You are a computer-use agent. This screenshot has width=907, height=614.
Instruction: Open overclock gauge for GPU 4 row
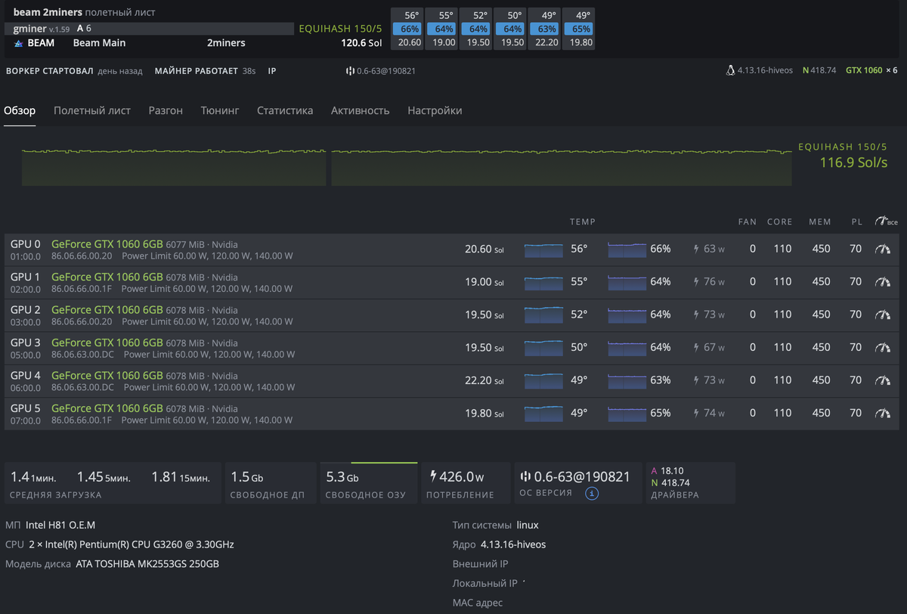[x=883, y=380]
